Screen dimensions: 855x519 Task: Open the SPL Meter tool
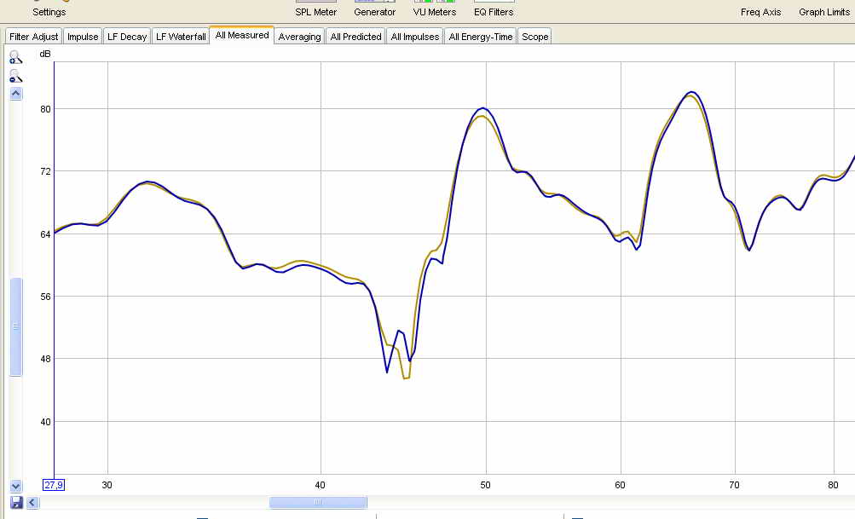click(316, 10)
